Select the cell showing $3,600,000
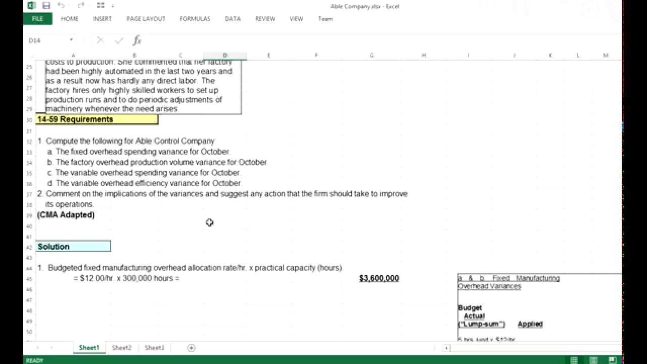Screen dimensions: 647x364 [x=379, y=278]
